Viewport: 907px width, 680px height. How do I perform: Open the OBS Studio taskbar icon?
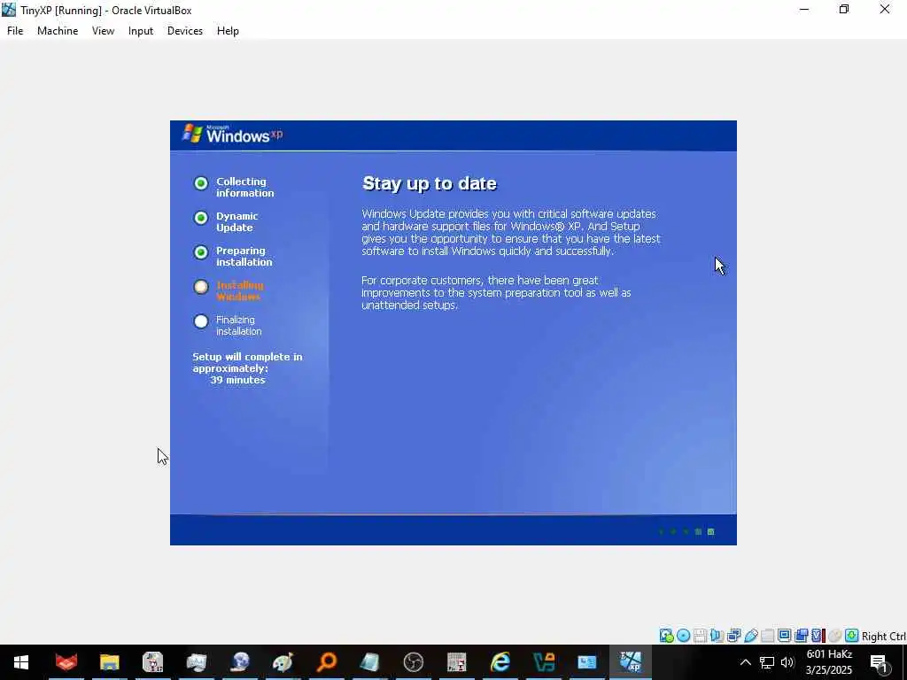(414, 662)
